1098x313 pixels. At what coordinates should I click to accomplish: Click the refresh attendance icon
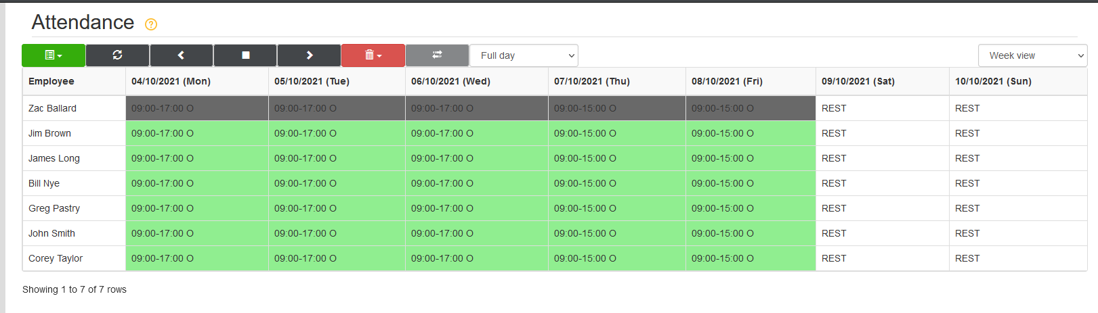[x=117, y=55]
